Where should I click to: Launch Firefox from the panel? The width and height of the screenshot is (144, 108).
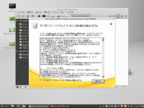click(18, 106)
